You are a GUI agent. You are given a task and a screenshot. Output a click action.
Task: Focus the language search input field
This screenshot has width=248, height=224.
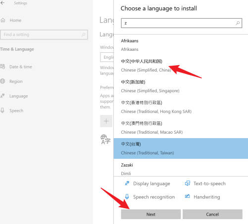[182, 23]
